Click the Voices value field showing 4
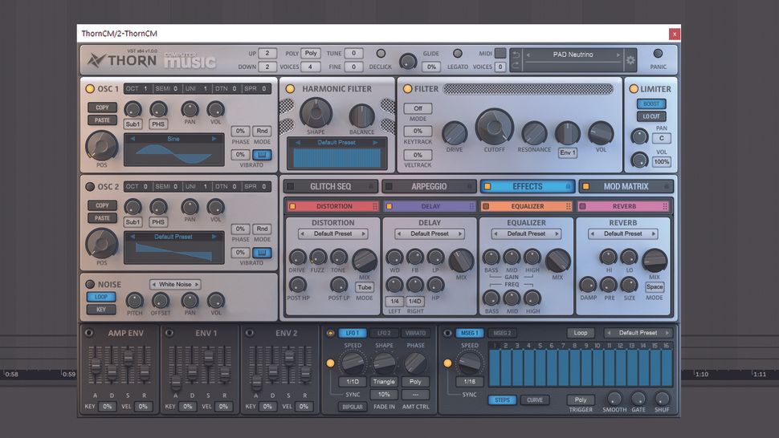This screenshot has height=438, width=779. click(x=310, y=67)
